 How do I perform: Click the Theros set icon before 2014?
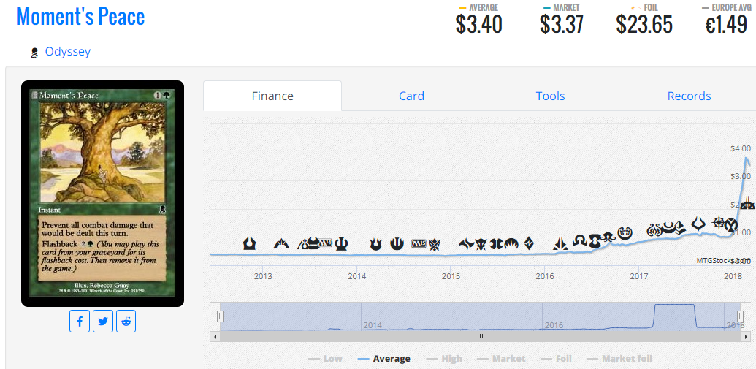click(341, 243)
